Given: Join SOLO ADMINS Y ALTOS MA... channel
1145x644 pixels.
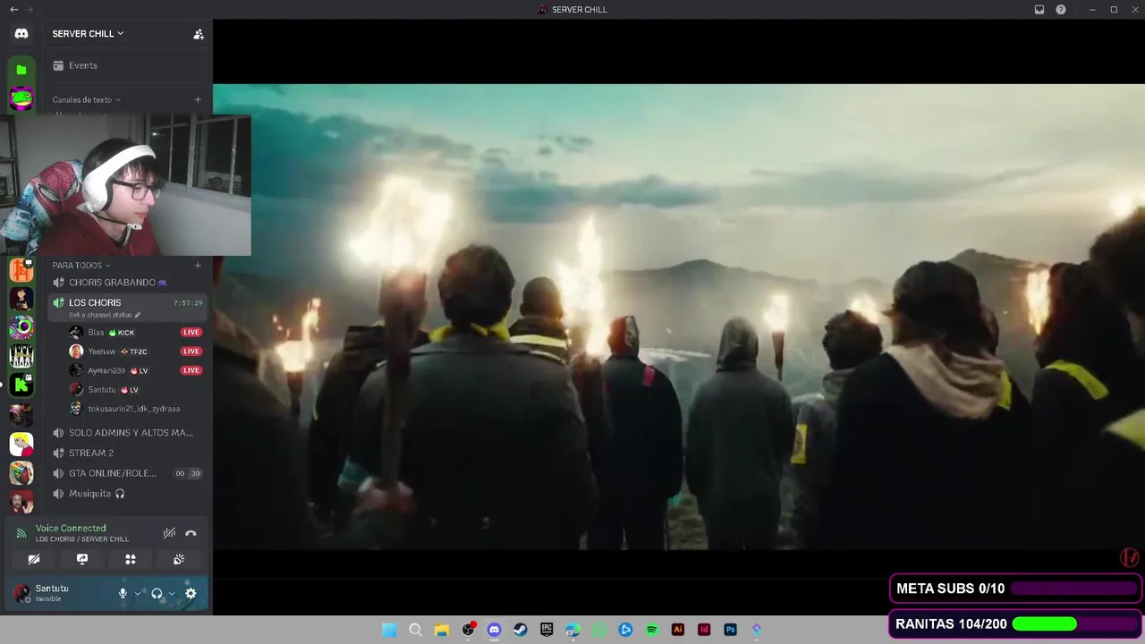Looking at the screenshot, I should pyautogui.click(x=127, y=433).
